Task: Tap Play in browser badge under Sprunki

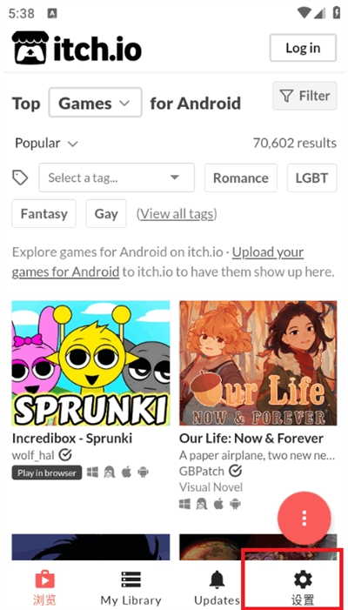Action: (47, 473)
